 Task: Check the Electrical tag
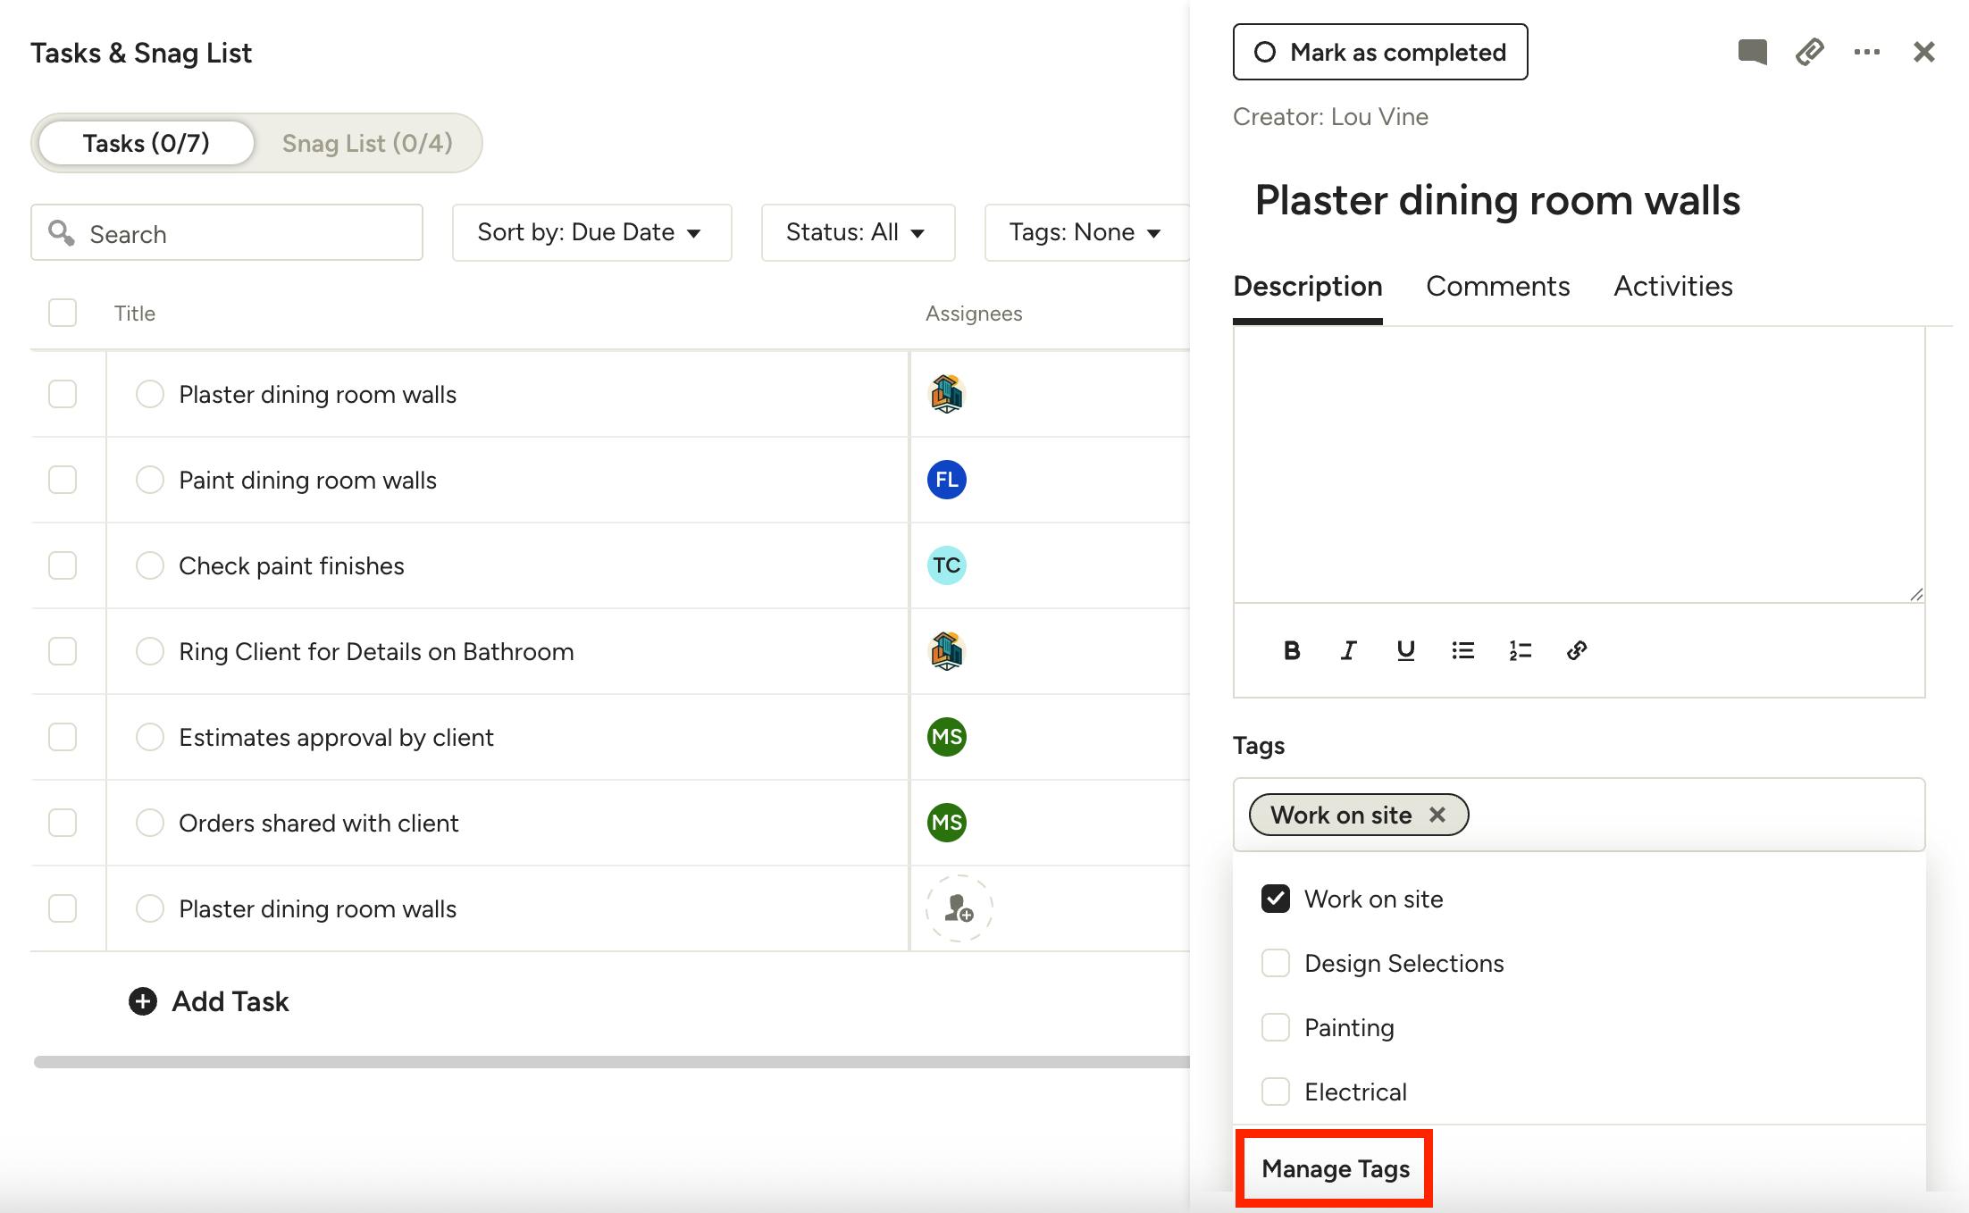pos(1275,1092)
